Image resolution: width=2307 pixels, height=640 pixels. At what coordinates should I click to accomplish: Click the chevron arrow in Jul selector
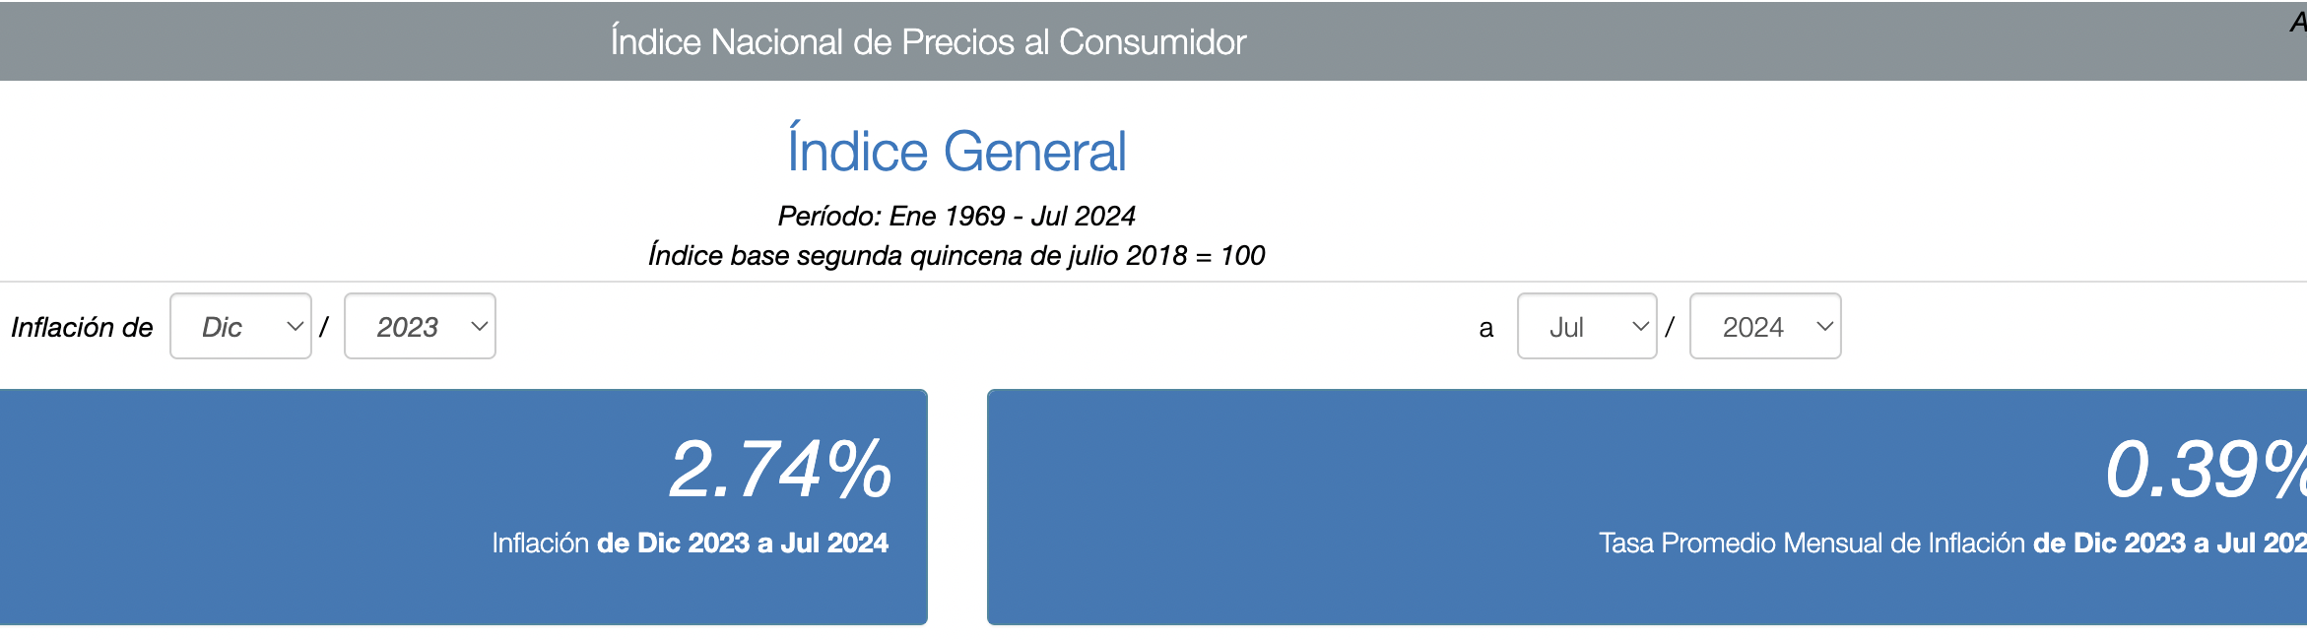click(x=1640, y=326)
